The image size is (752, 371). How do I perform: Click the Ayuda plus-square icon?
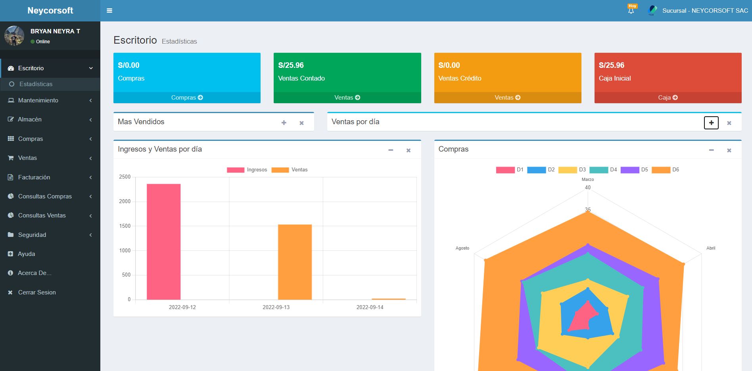(11, 254)
